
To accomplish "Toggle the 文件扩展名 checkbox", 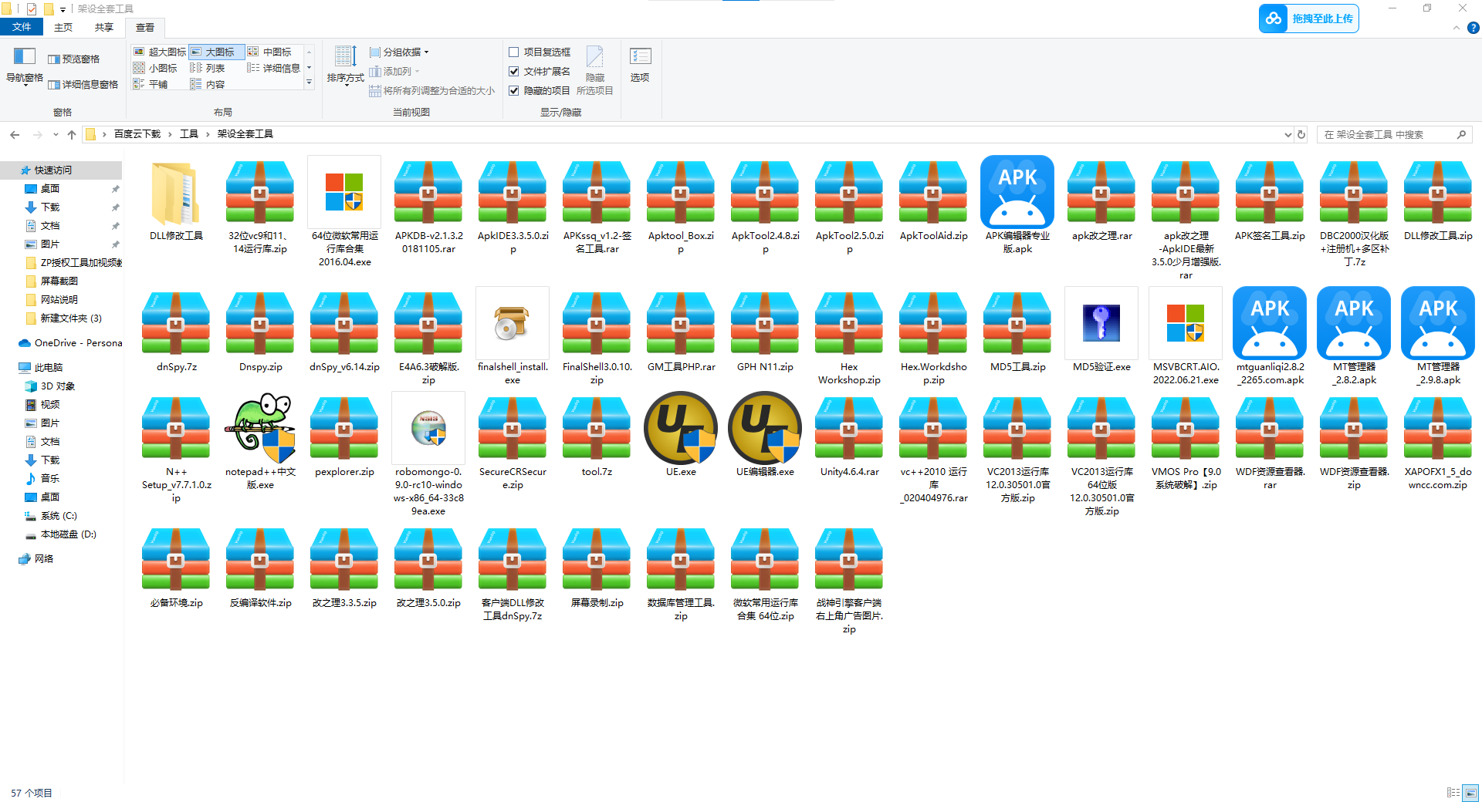I will point(514,71).
